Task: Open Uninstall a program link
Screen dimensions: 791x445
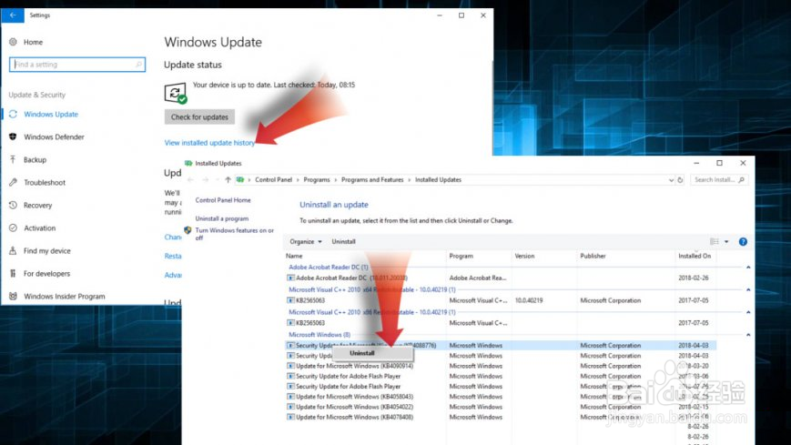Action: (x=222, y=218)
